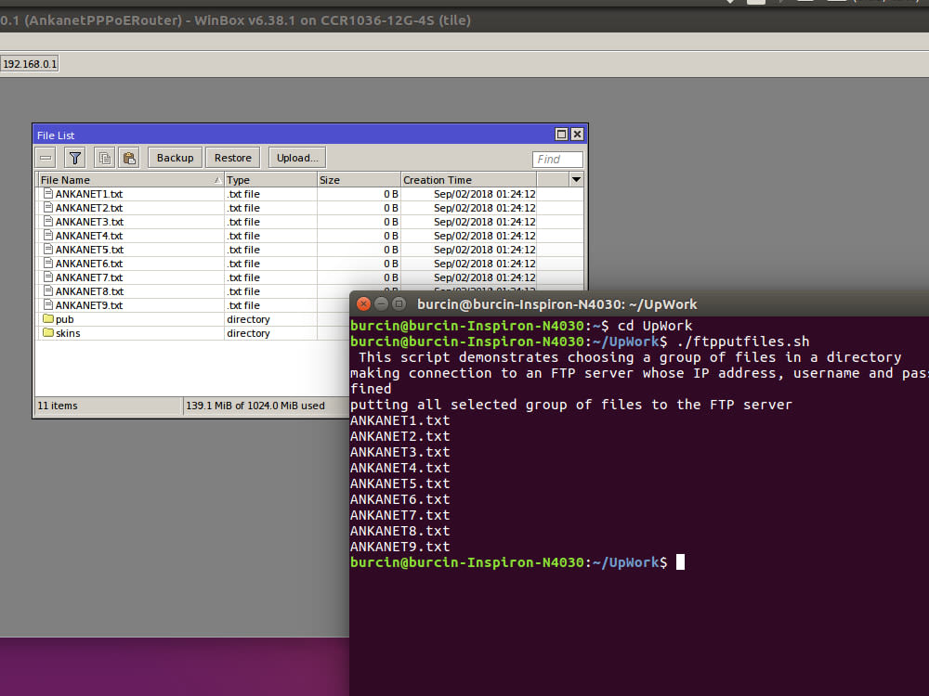929x696 pixels.
Task: Select ANKANET8.txt in File List
Action: [89, 291]
